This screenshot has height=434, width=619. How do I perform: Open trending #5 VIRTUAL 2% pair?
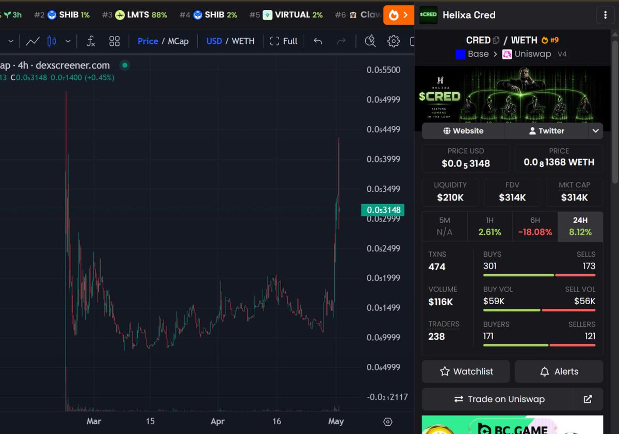(286, 15)
